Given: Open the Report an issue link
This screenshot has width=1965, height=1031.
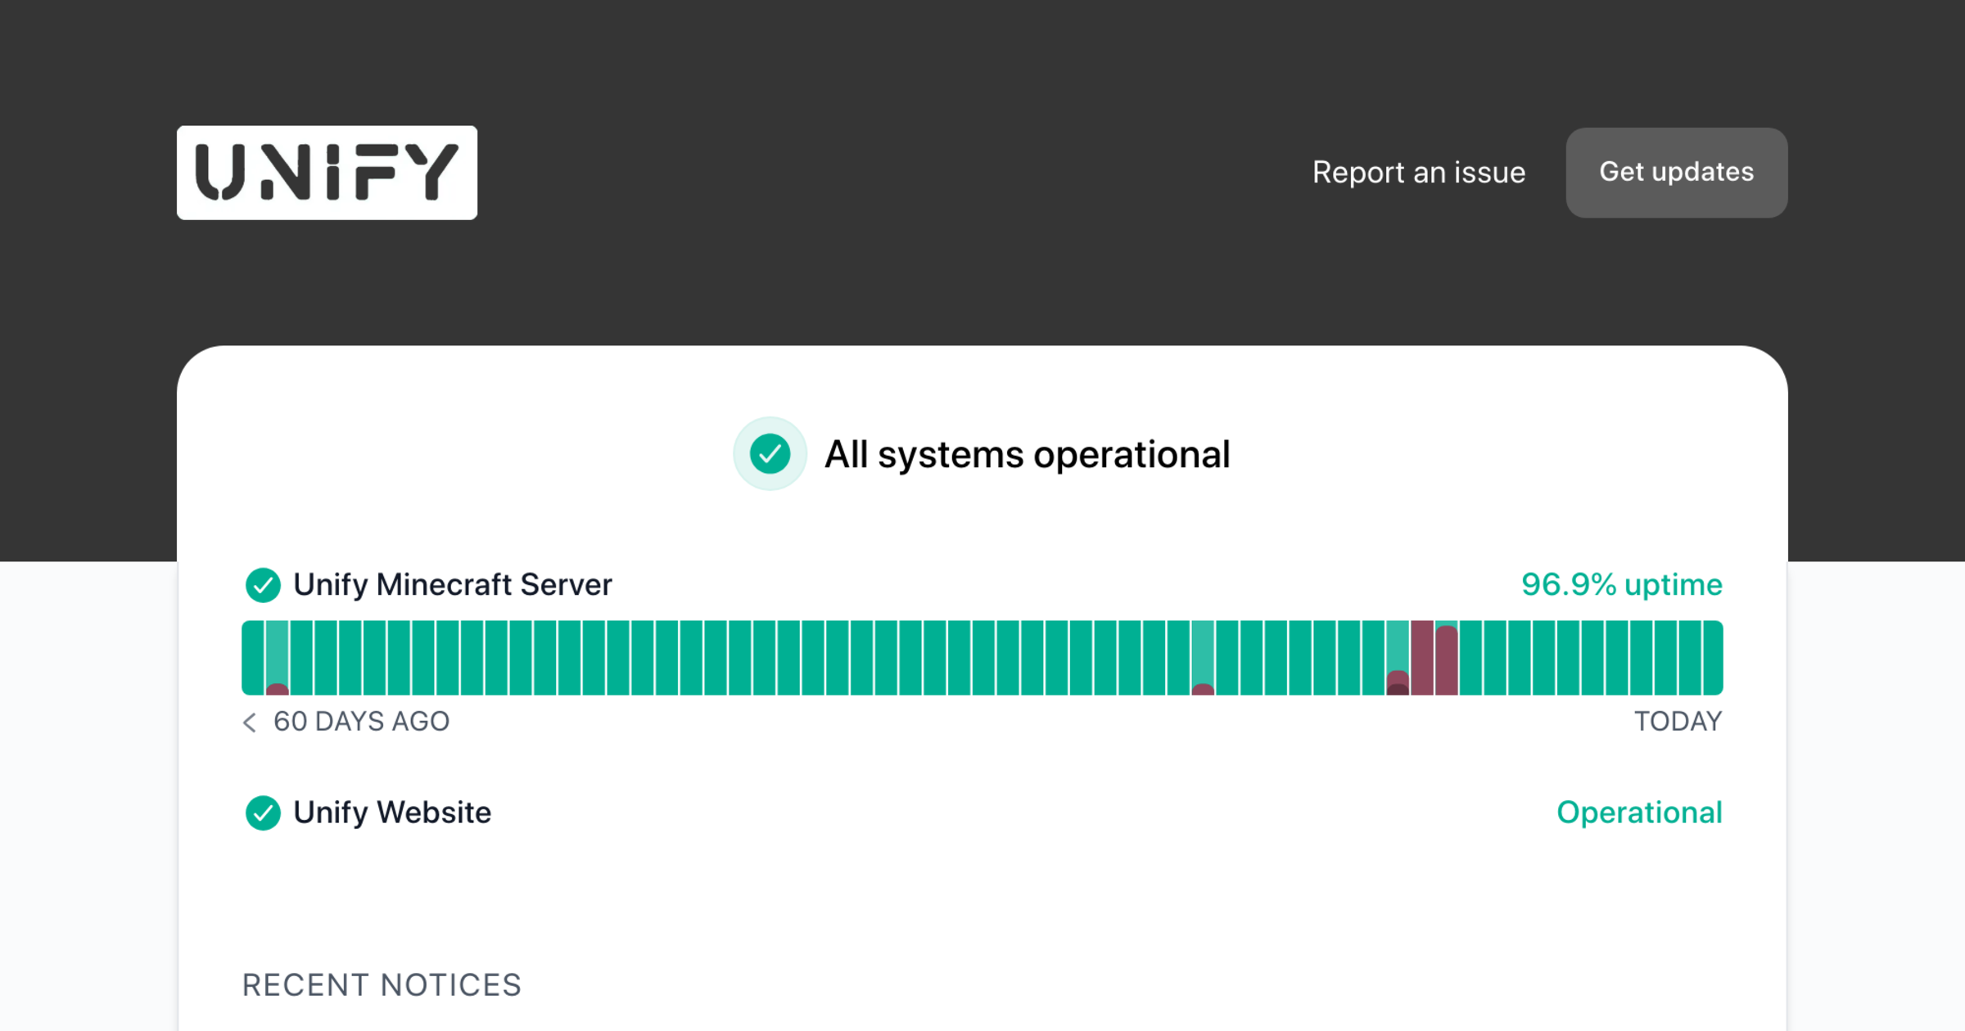Looking at the screenshot, I should click(1418, 173).
